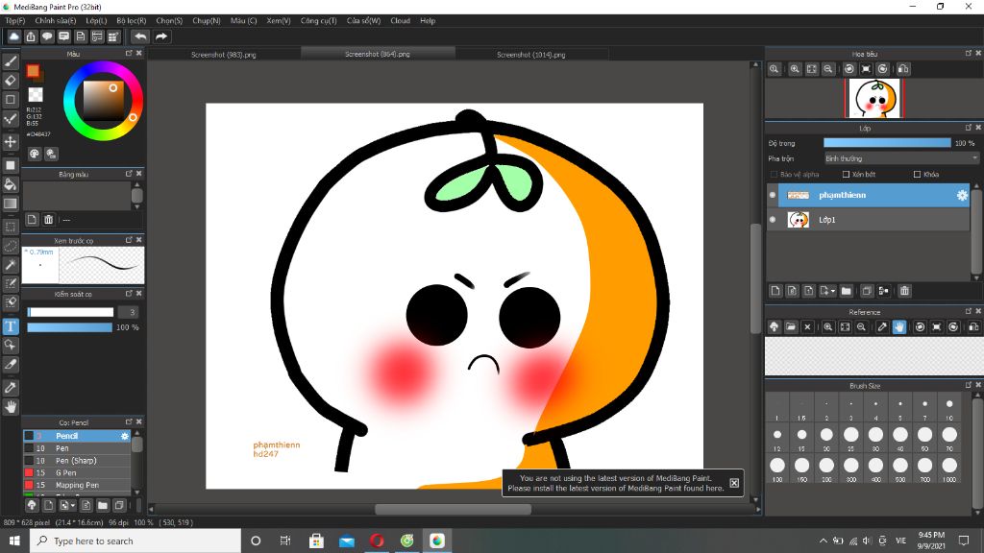Delete color from palette with trash icon
The width and height of the screenshot is (984, 553).
point(48,220)
